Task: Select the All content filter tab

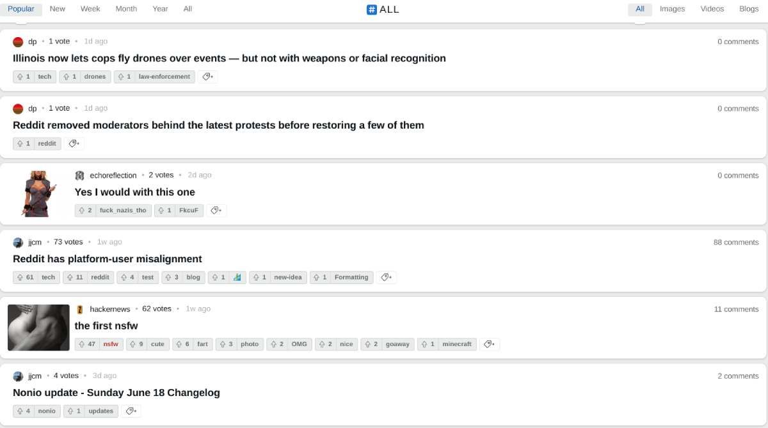Action: 640,9
